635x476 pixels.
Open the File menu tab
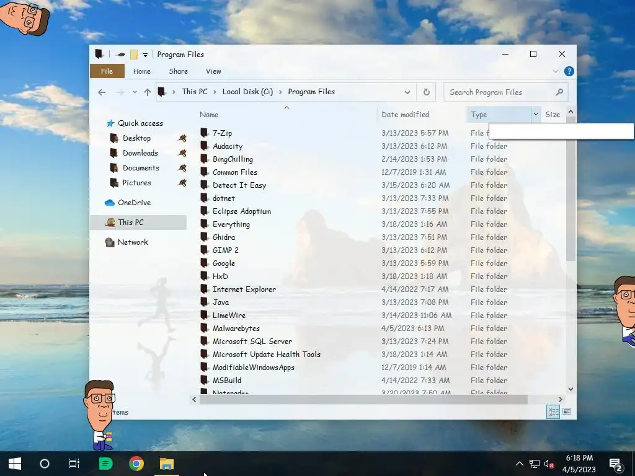tap(107, 71)
